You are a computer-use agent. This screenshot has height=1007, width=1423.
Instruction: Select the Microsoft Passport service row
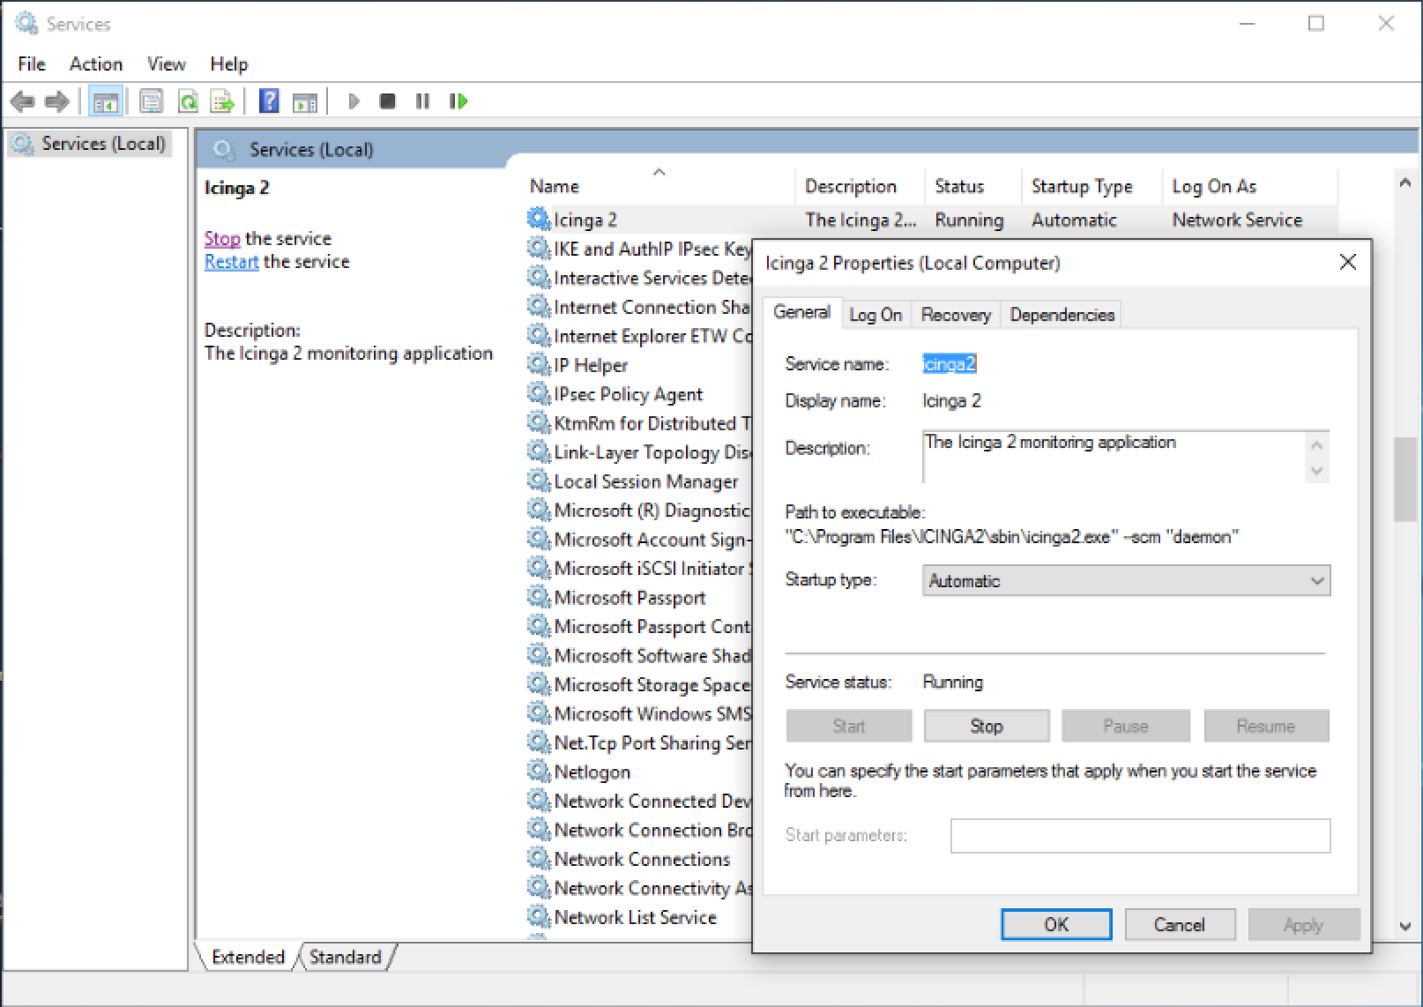point(639,598)
